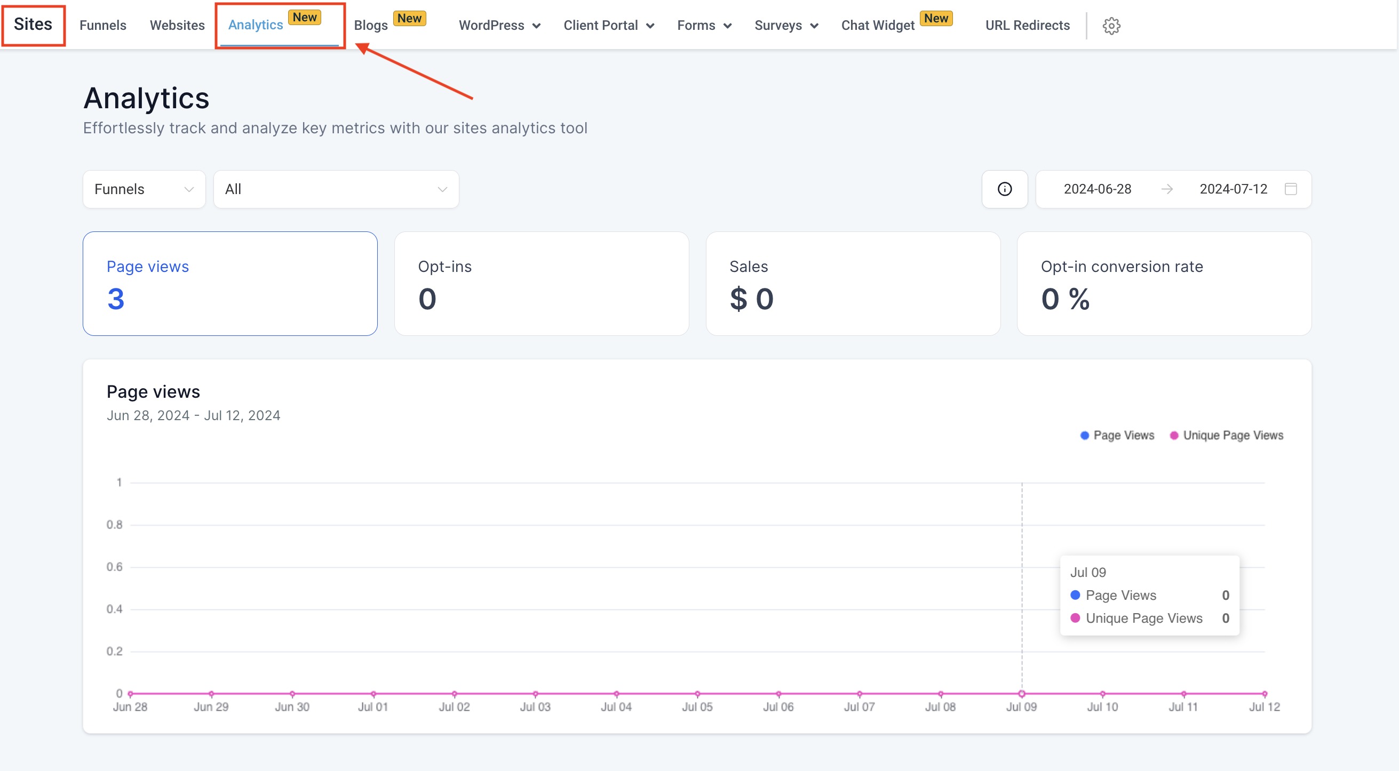The image size is (1399, 771).
Task: Switch to the Funnels tab
Action: tap(102, 26)
